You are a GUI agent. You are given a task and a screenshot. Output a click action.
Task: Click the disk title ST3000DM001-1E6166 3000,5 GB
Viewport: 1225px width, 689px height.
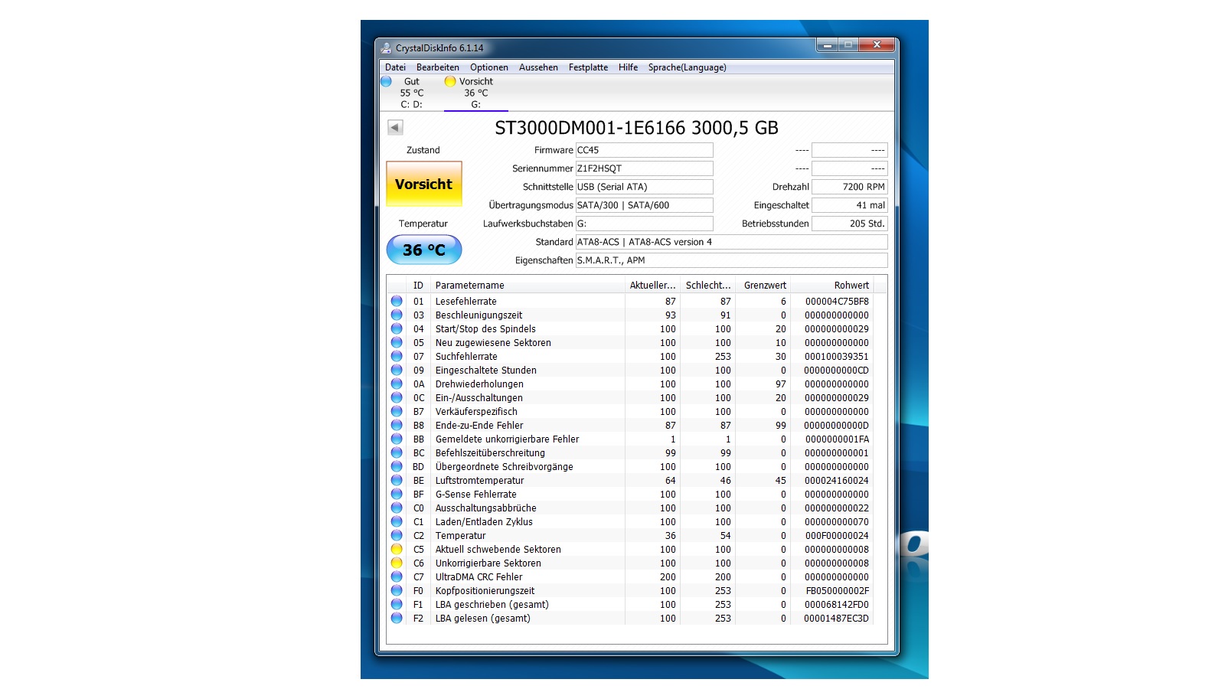(x=636, y=128)
